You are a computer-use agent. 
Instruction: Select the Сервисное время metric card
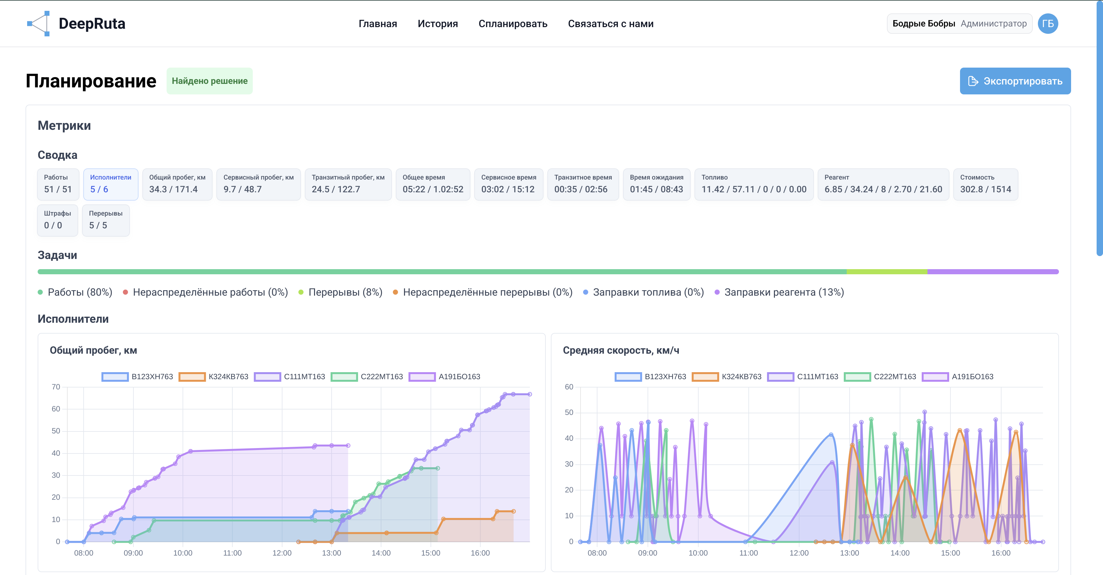[509, 184]
